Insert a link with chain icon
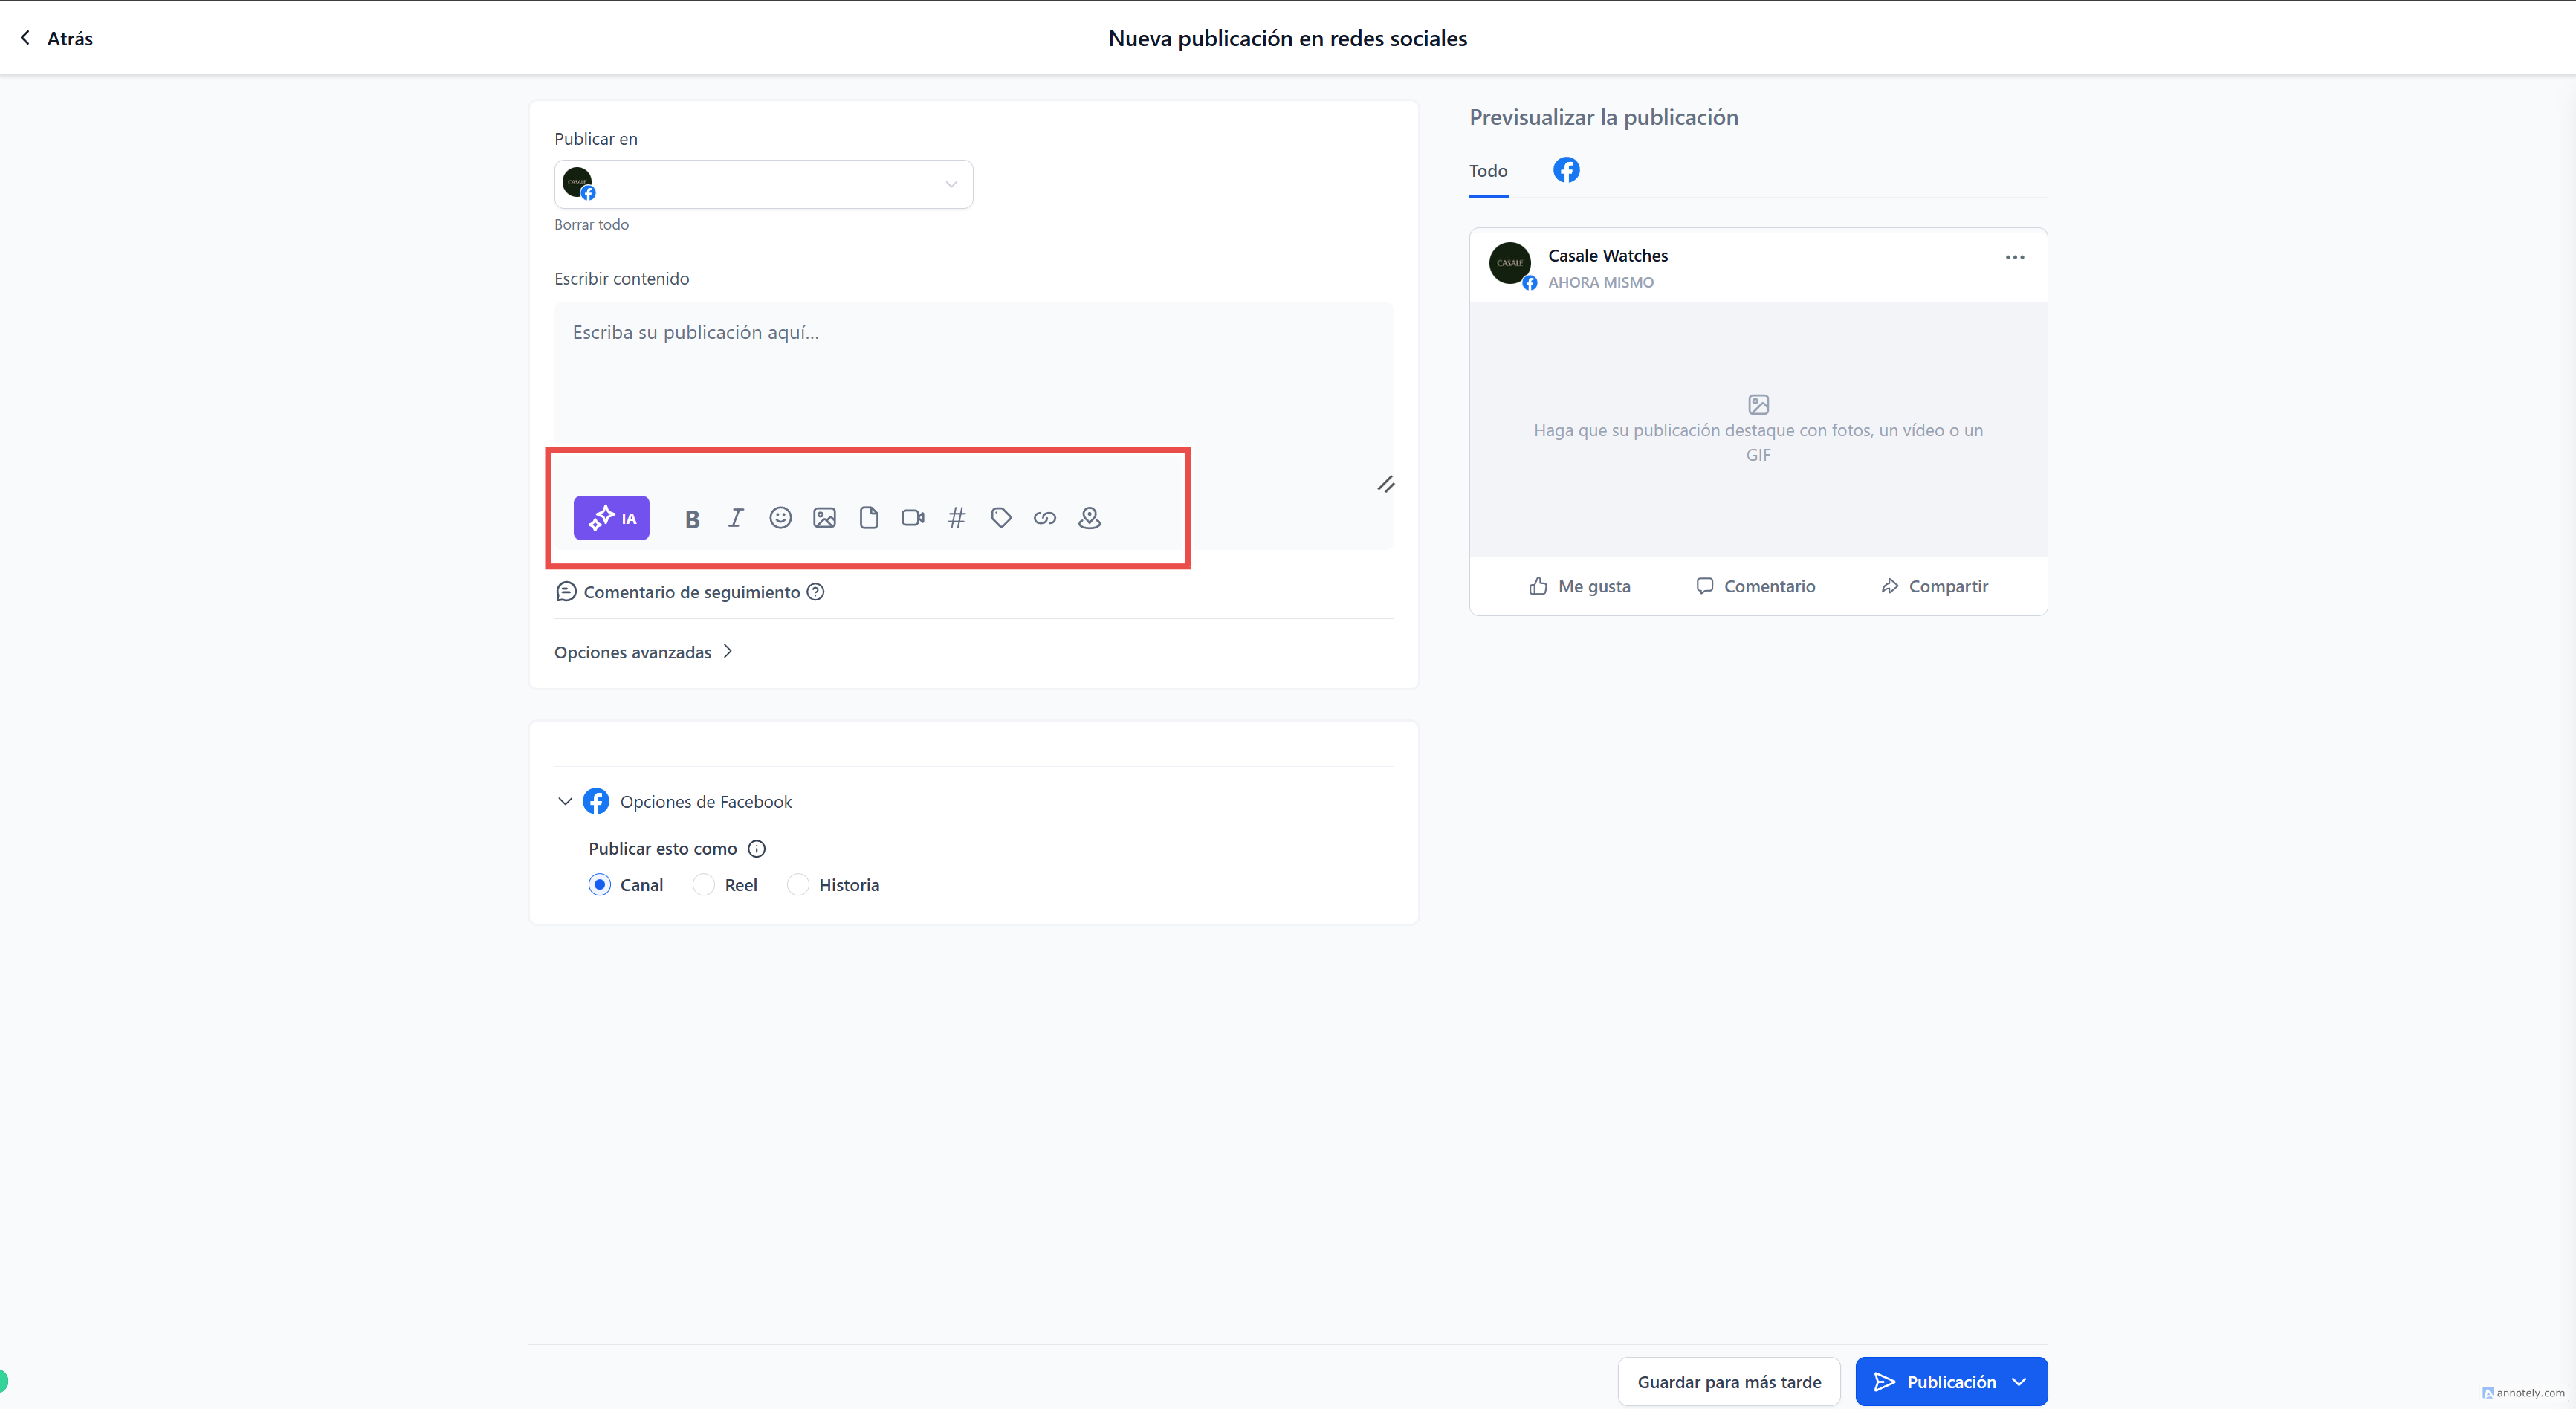 coord(1045,518)
